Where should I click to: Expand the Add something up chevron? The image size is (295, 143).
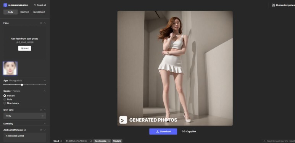pos(45,130)
